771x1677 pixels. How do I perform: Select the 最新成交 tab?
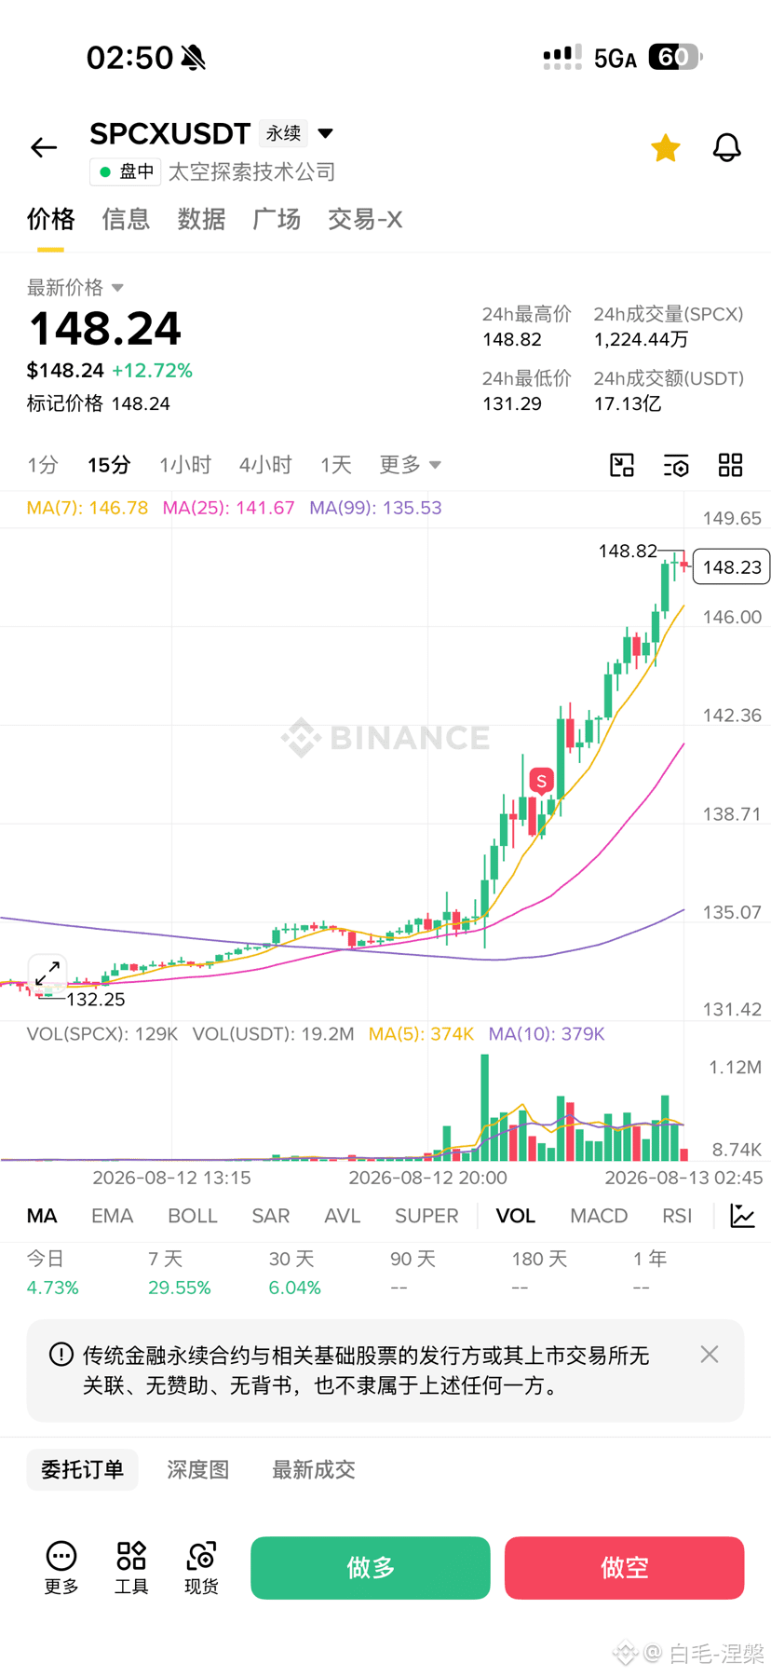(x=314, y=1469)
